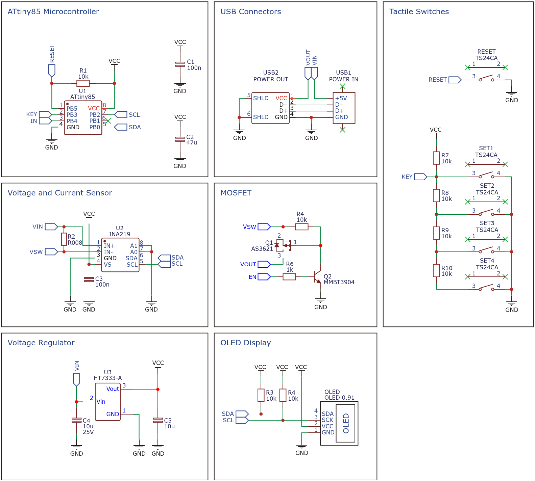Screen dimensions: 535x481
Task: Select resistor R9 10k symbol
Action: [x=436, y=233]
